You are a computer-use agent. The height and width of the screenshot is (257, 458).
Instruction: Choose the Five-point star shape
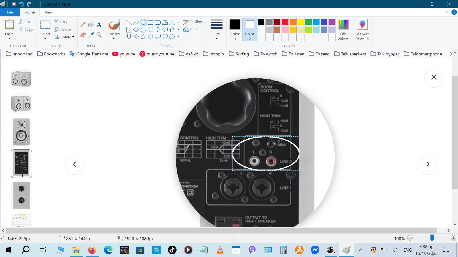tap(143, 37)
